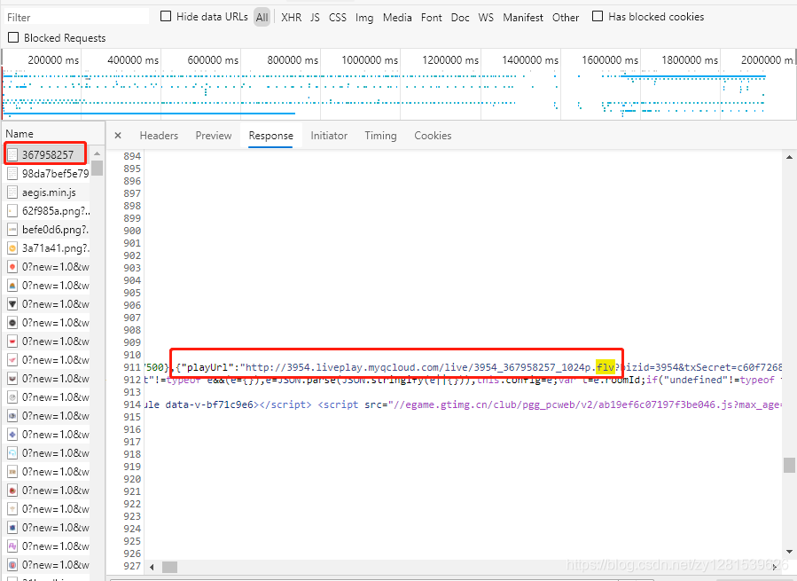Click the request list scroll-up arrow
The height and width of the screenshot is (581, 797).
98,153
